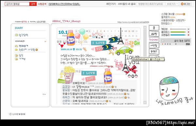196x126 pixels.
Task: Open 월간달력 monthly calendar
Action: [23, 35]
